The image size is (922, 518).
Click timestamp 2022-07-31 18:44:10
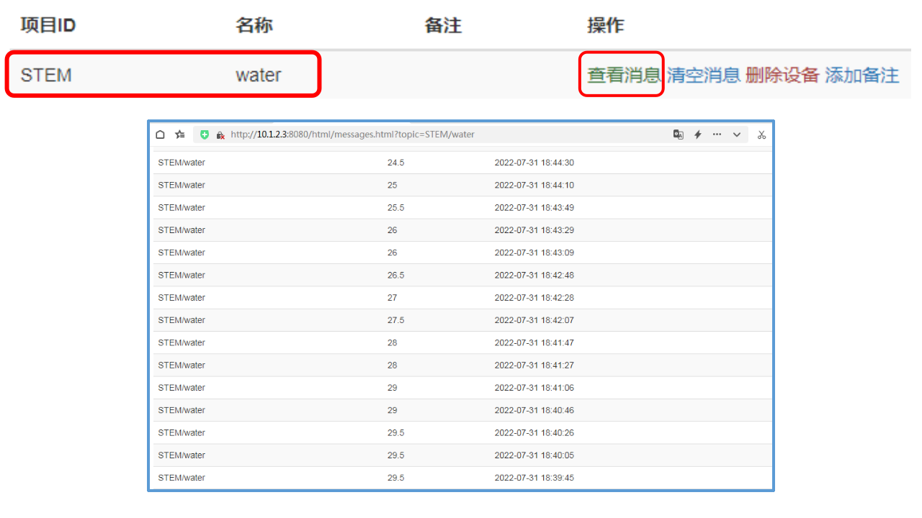click(x=534, y=186)
